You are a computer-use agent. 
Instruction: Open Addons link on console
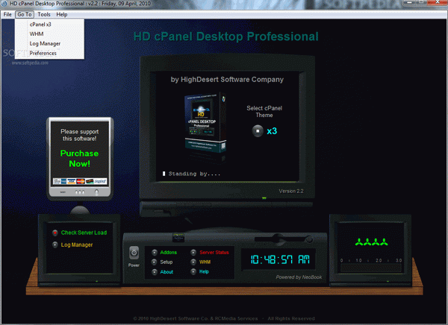tap(168, 252)
